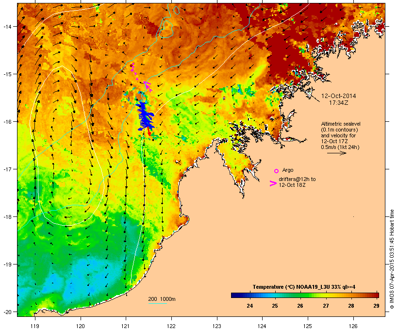Click the green 26°C section of colorbar
The width and height of the screenshot is (398, 330).
tap(300, 295)
